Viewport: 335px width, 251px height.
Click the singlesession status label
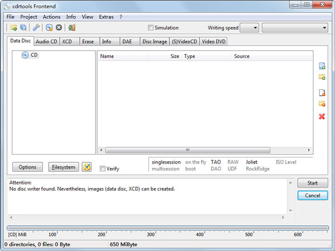click(x=166, y=162)
